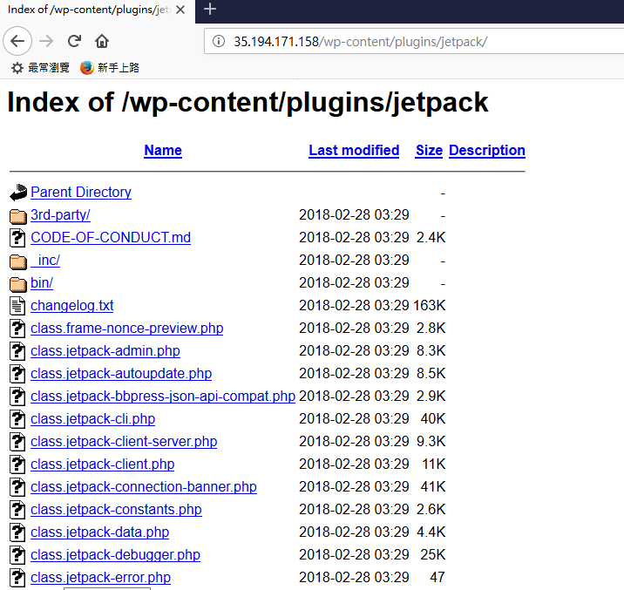Image resolution: width=624 pixels, height=590 pixels.
Task: Click the file icon beside class.jetpack-admin.php
Action: (x=17, y=351)
